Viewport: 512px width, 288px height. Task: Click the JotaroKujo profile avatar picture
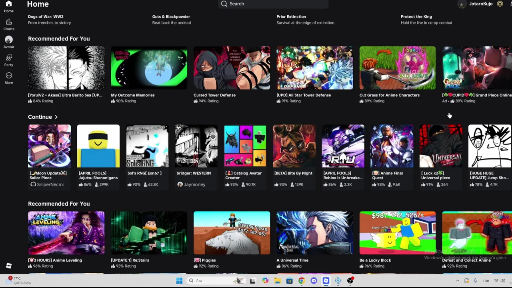[462, 4]
